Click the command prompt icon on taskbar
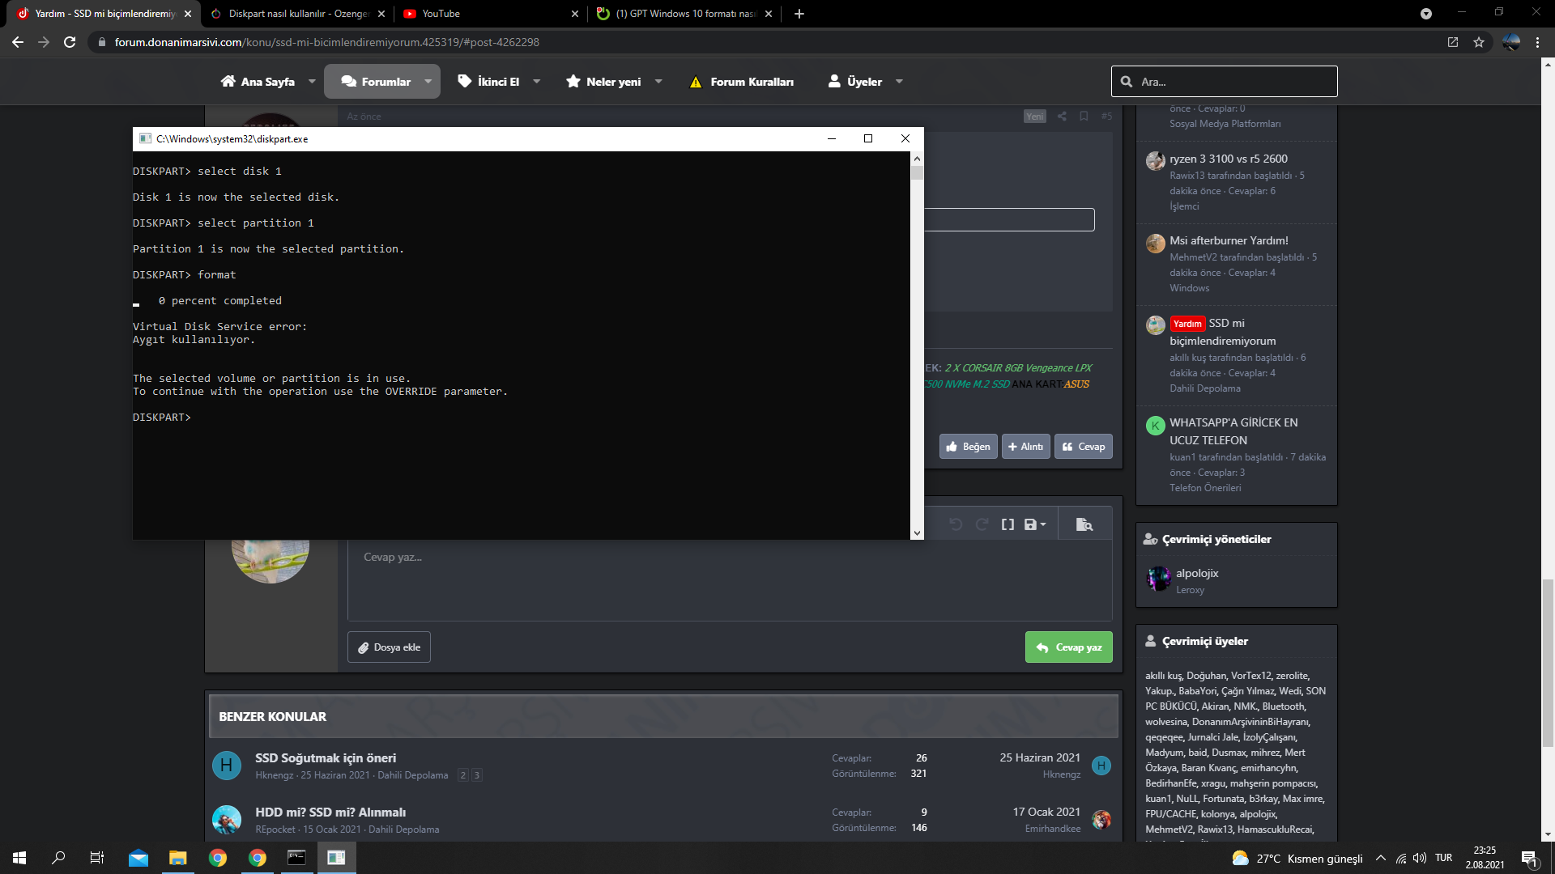Viewport: 1555px width, 874px height. (x=296, y=858)
